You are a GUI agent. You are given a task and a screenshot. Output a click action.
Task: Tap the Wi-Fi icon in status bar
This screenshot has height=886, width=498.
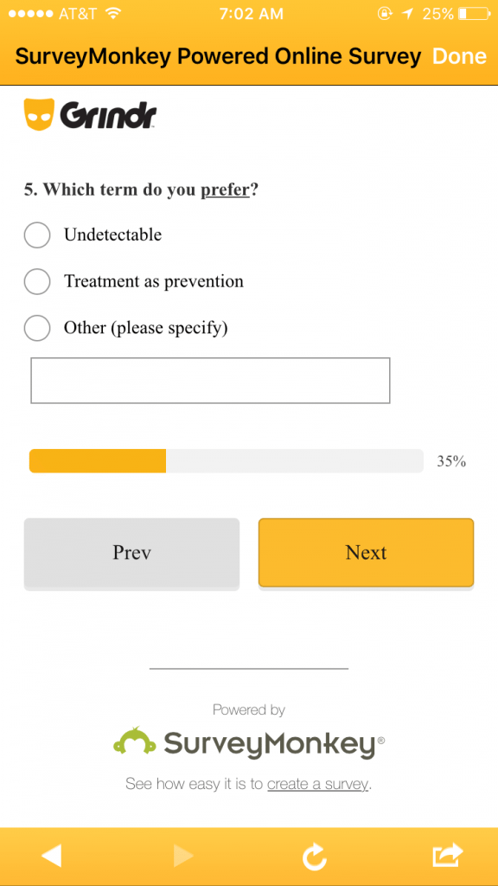pos(113,13)
